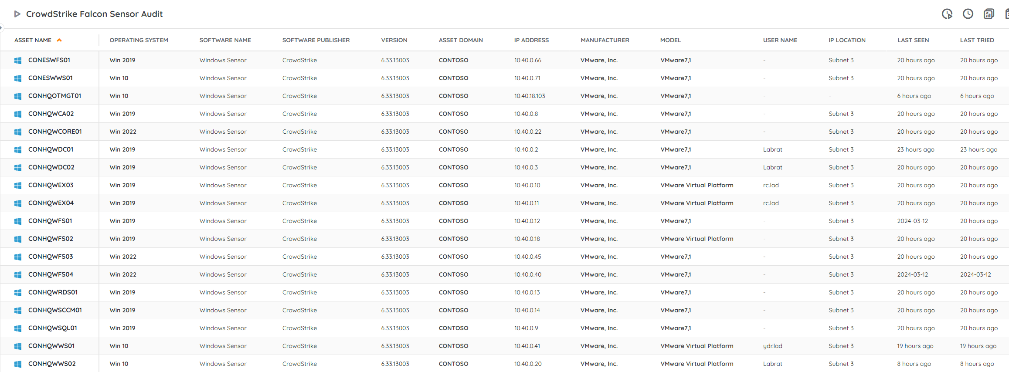Click IP address 10.40.0.45
This screenshot has height=372, width=1009.
527,257
